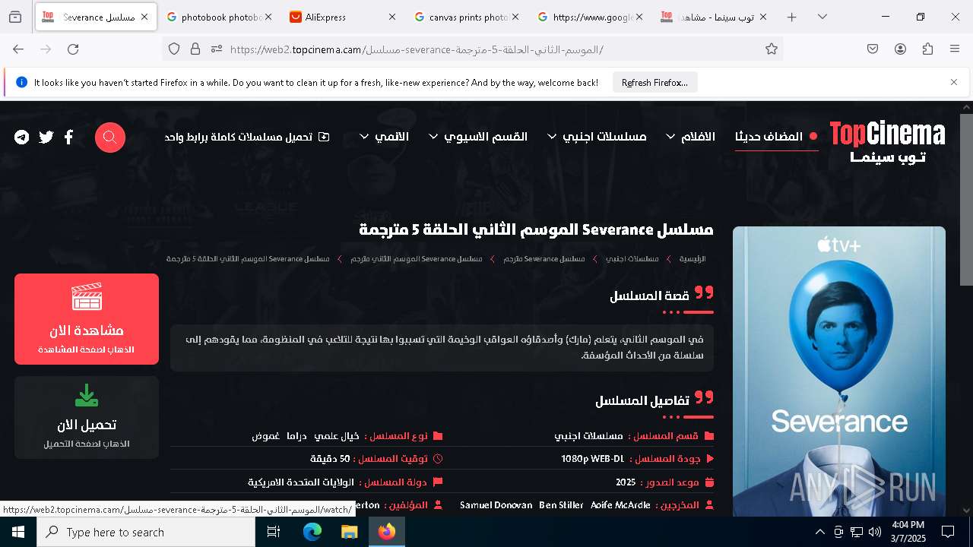Open مسلسلات اجنبي breadcrumb link
The width and height of the screenshot is (973, 547).
(632, 259)
